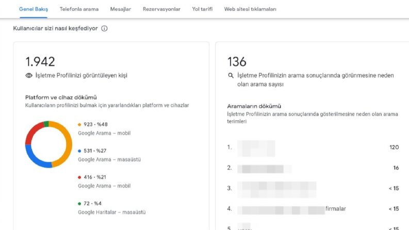Click the third blurred search term row

(277, 190)
